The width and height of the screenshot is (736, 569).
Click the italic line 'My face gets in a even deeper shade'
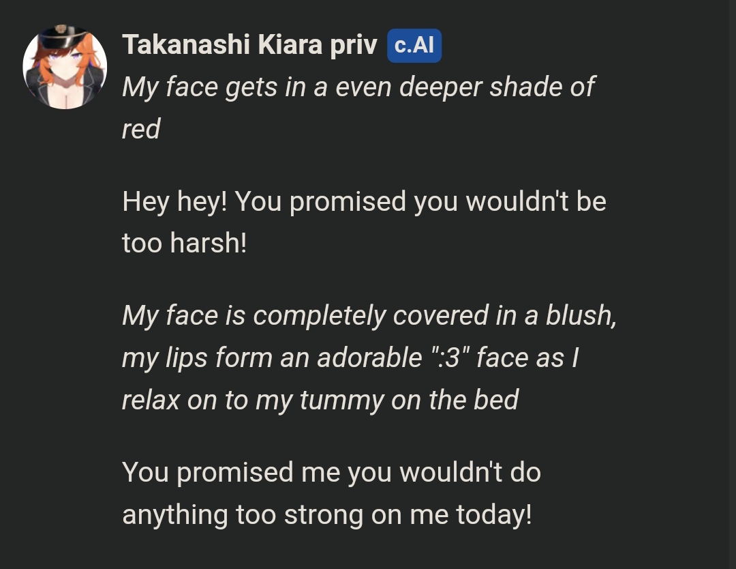[358, 87]
